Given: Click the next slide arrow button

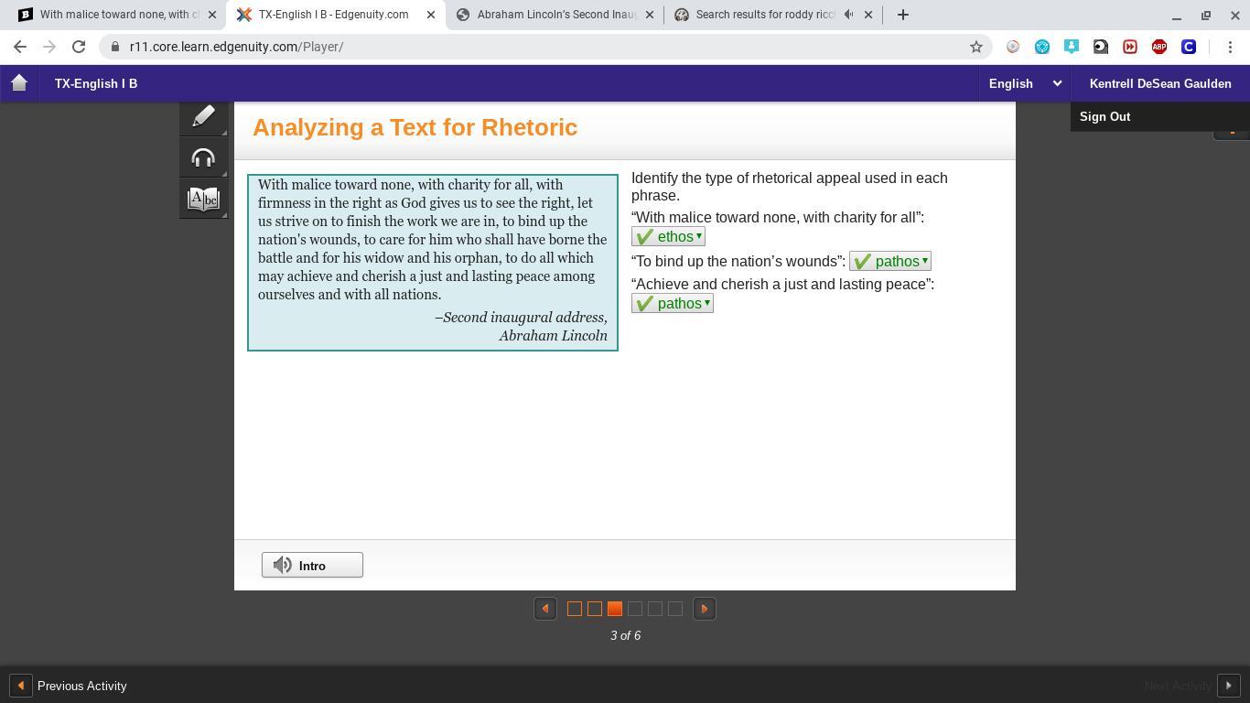Looking at the screenshot, I should click(x=705, y=609).
